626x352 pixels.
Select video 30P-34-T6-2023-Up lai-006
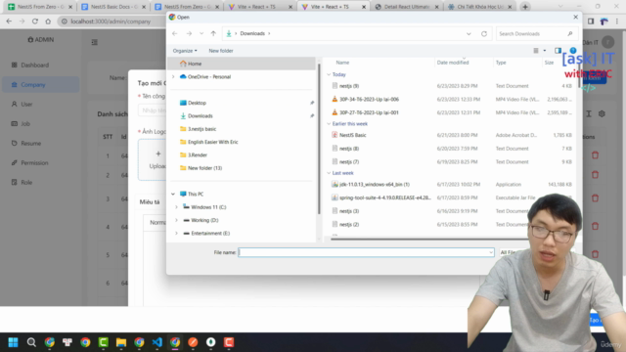pyautogui.click(x=365, y=99)
